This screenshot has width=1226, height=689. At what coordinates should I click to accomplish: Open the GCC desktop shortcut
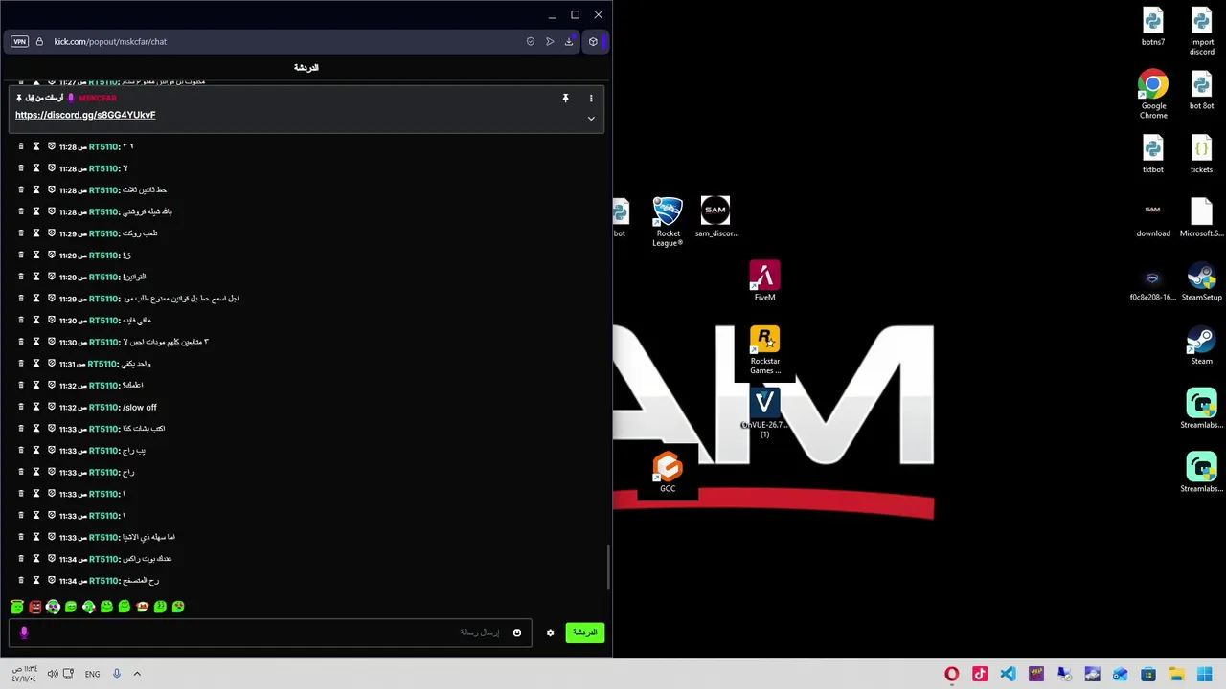pyautogui.click(x=668, y=473)
